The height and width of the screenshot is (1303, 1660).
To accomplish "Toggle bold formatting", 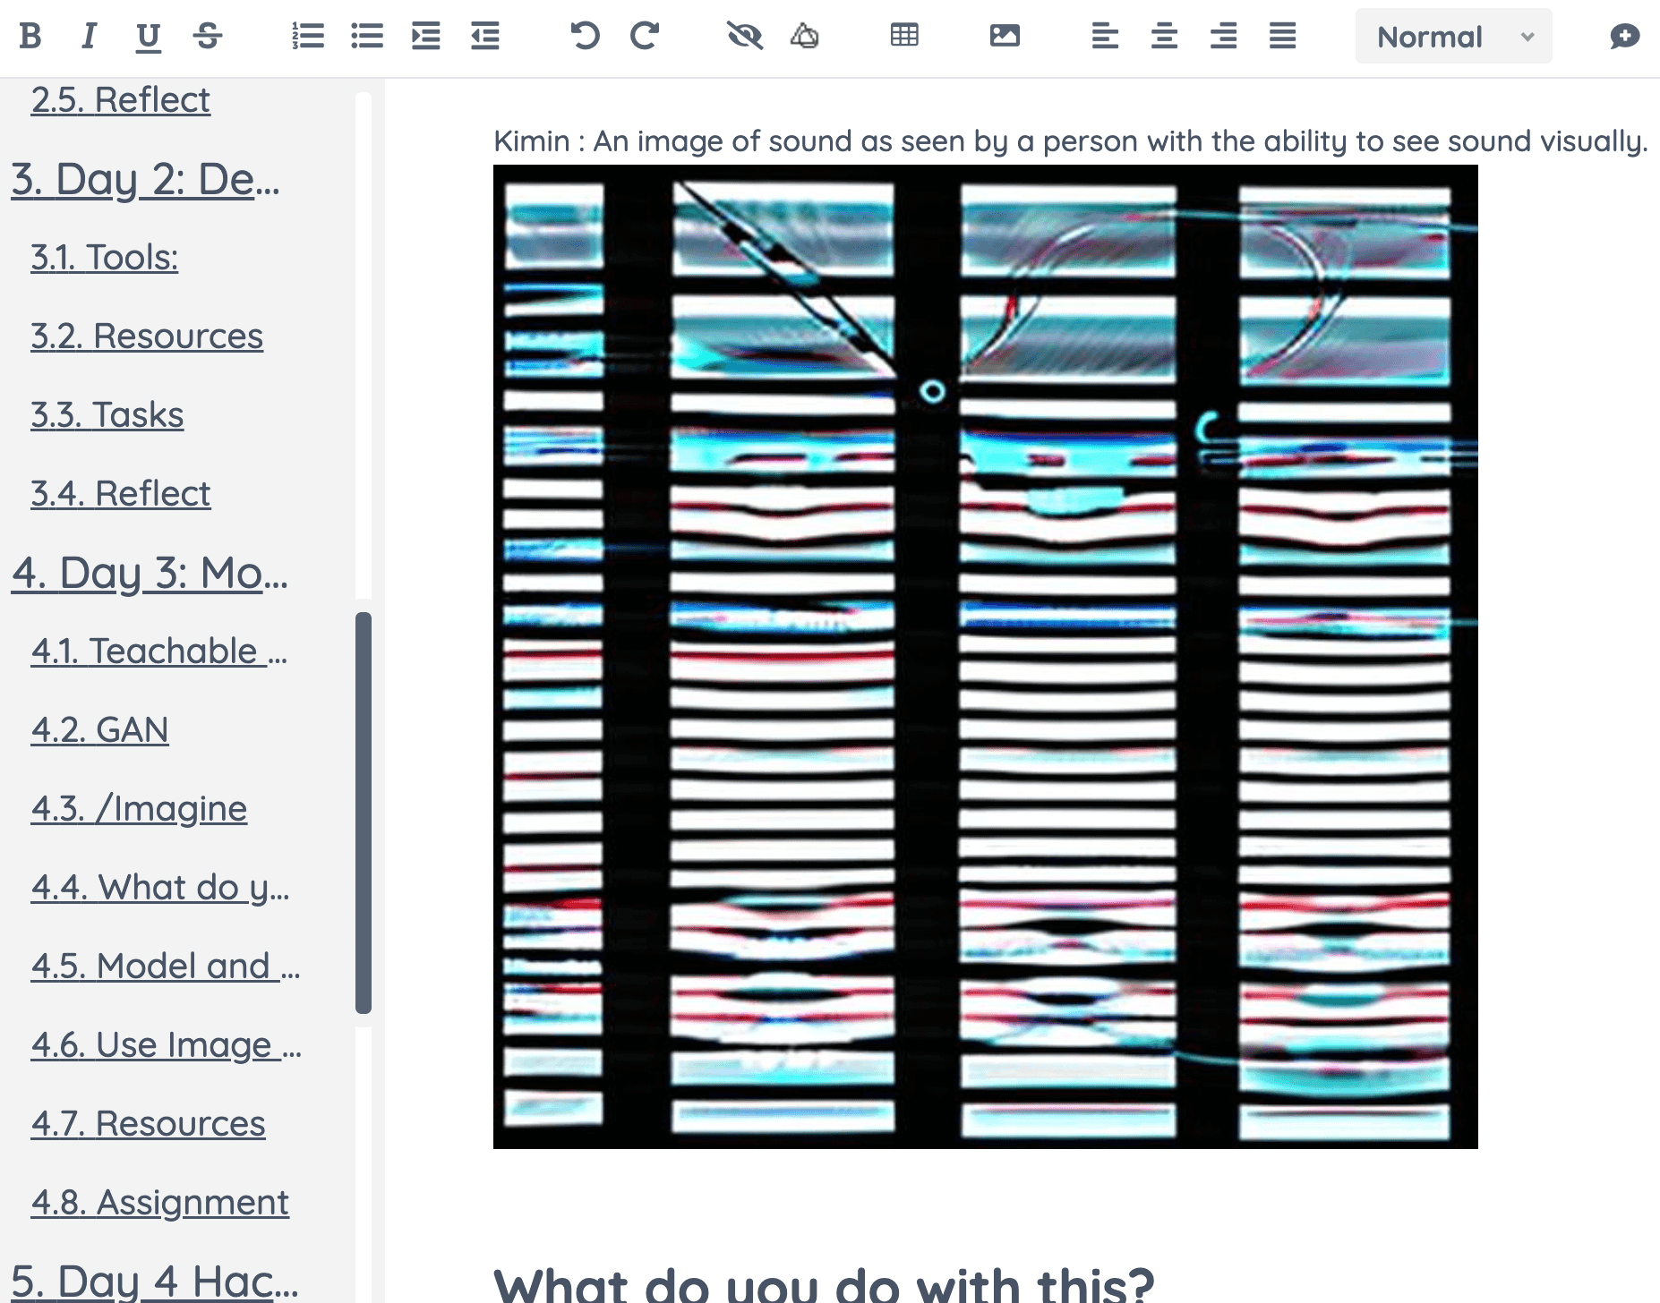I will coord(30,36).
